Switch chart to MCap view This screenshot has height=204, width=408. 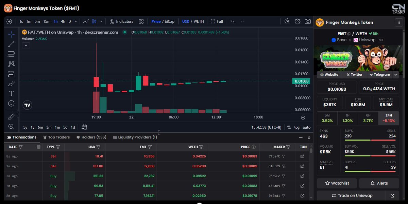tap(170, 21)
